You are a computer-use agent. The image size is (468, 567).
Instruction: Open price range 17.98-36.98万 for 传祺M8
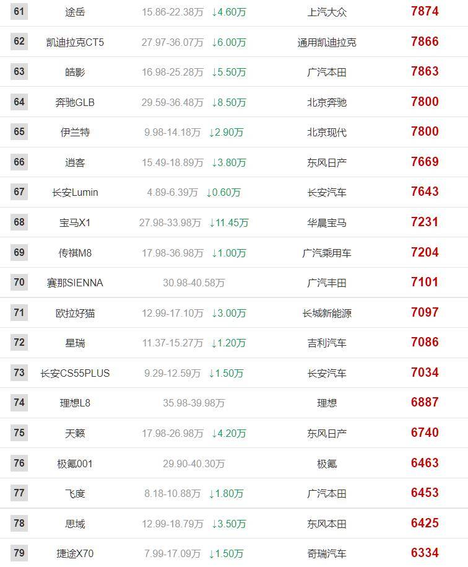coord(173,253)
